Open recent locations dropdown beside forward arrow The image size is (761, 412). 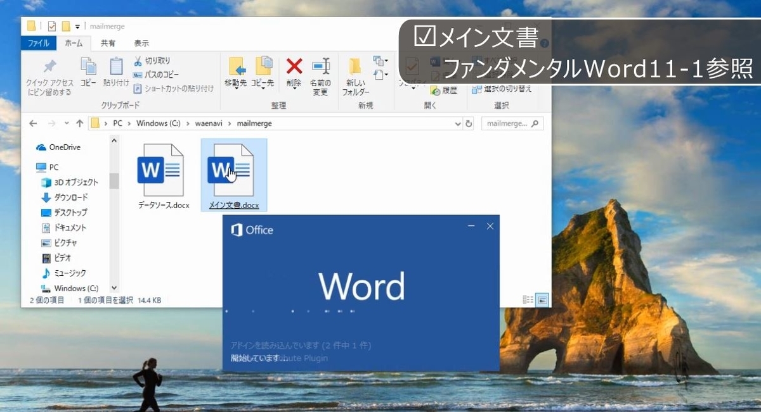[x=66, y=124]
